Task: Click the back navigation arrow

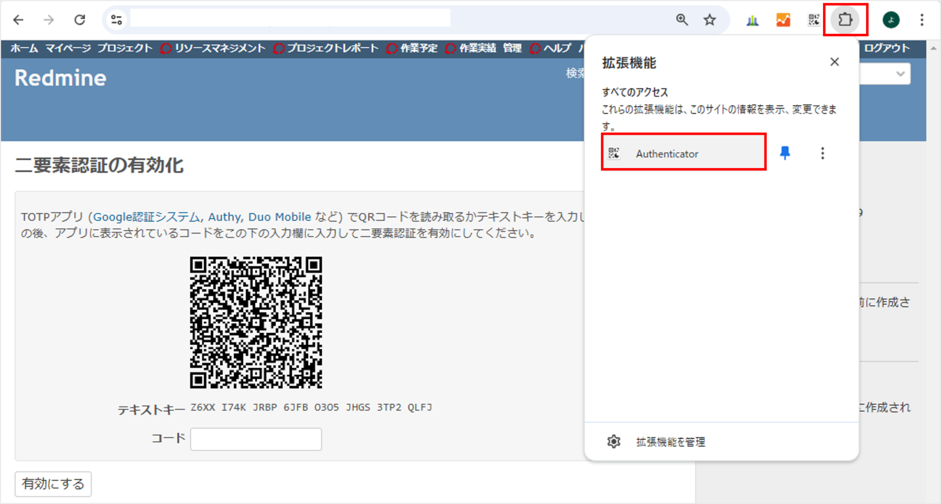Action: click(18, 19)
